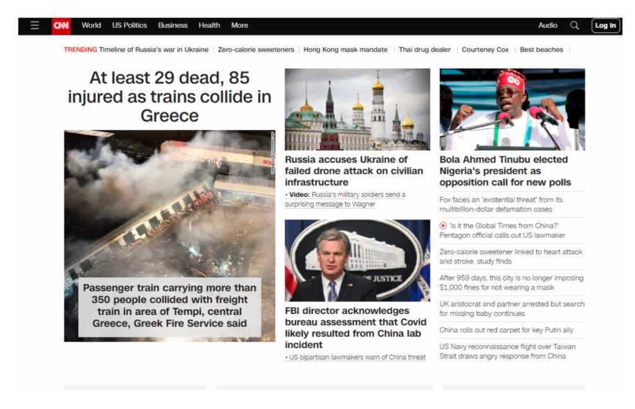
Task: Select Business in the navigation bar
Action: pos(172,25)
